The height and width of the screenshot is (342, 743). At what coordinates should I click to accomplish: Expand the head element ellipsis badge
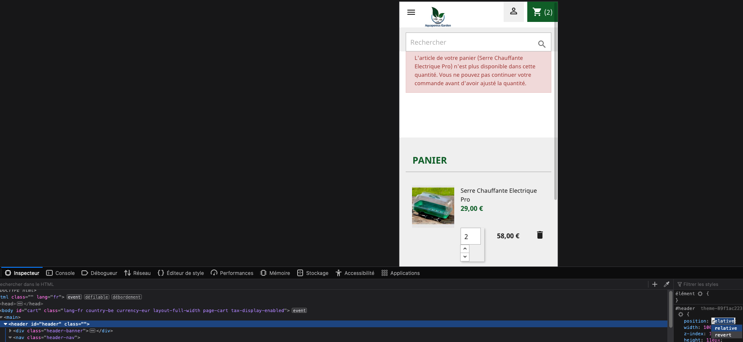tap(19, 304)
